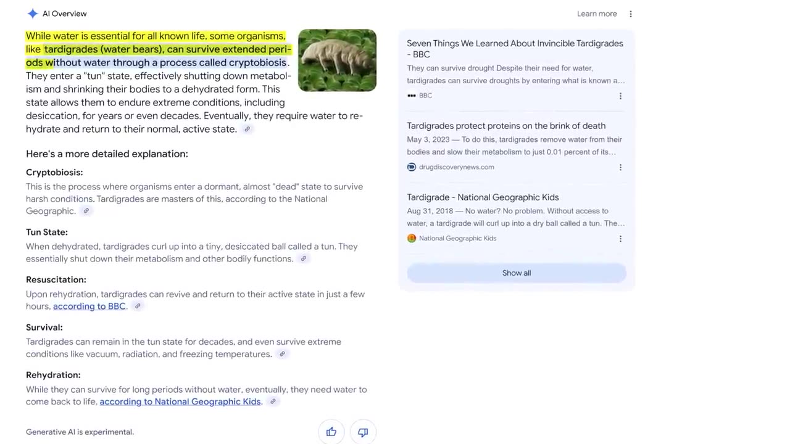Click 'drugdiscoverynews.com' source name text
The height and width of the screenshot is (444, 790).
(x=457, y=167)
